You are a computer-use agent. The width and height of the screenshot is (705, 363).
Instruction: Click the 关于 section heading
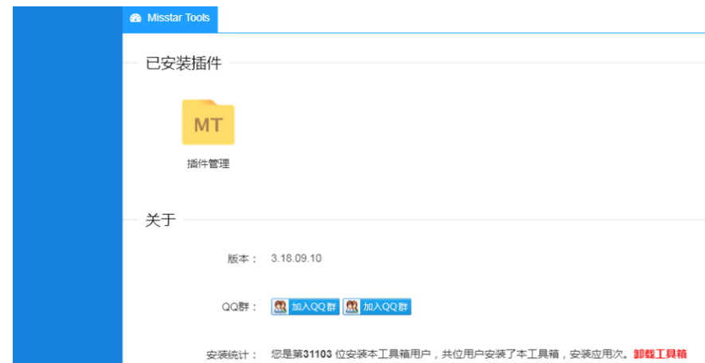(160, 221)
